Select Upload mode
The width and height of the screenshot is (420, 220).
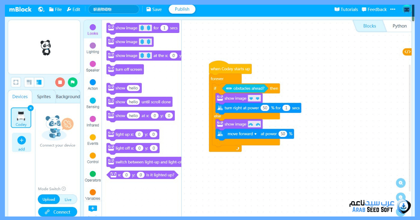tap(49, 199)
